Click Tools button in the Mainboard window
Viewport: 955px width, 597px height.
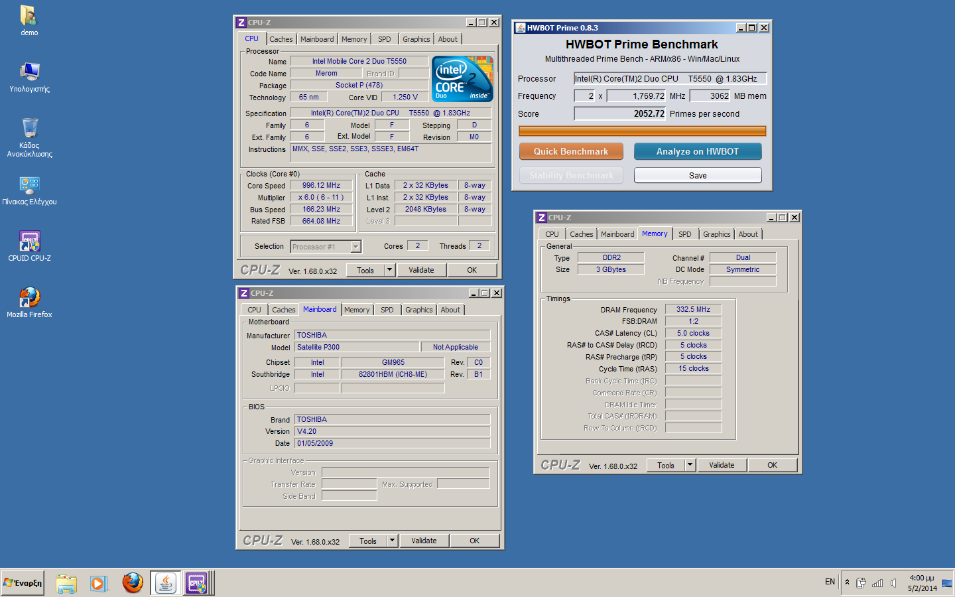point(368,541)
